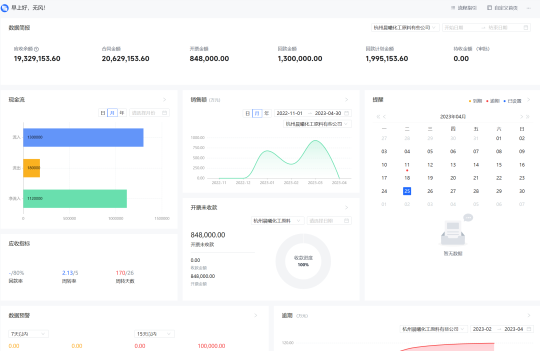Select 月 granularity in 销售额
This screenshot has height=351, width=540.
(x=257, y=113)
